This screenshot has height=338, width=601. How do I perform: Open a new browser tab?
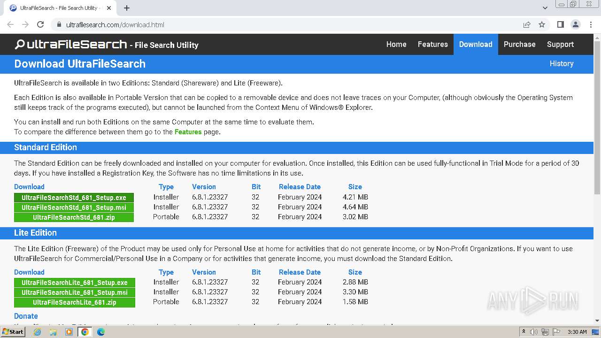pyautogui.click(x=127, y=8)
